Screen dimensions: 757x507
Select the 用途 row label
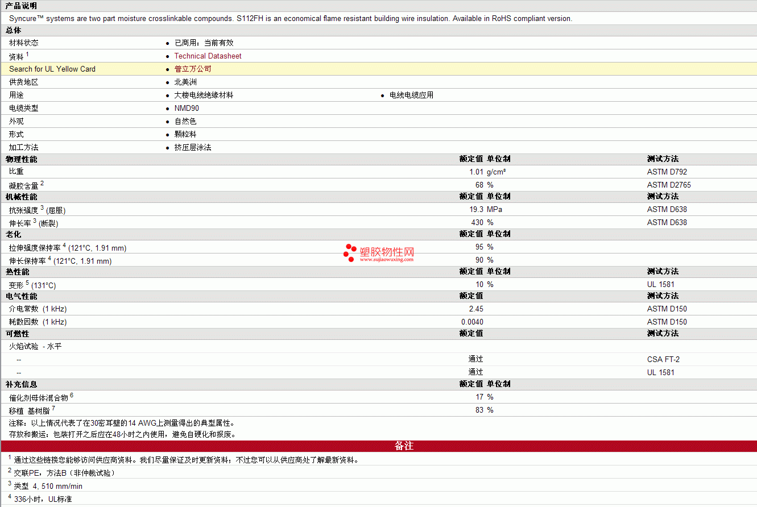point(16,95)
